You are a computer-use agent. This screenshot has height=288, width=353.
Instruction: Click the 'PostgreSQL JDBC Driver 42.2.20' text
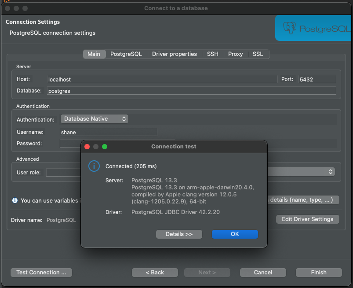175,212
